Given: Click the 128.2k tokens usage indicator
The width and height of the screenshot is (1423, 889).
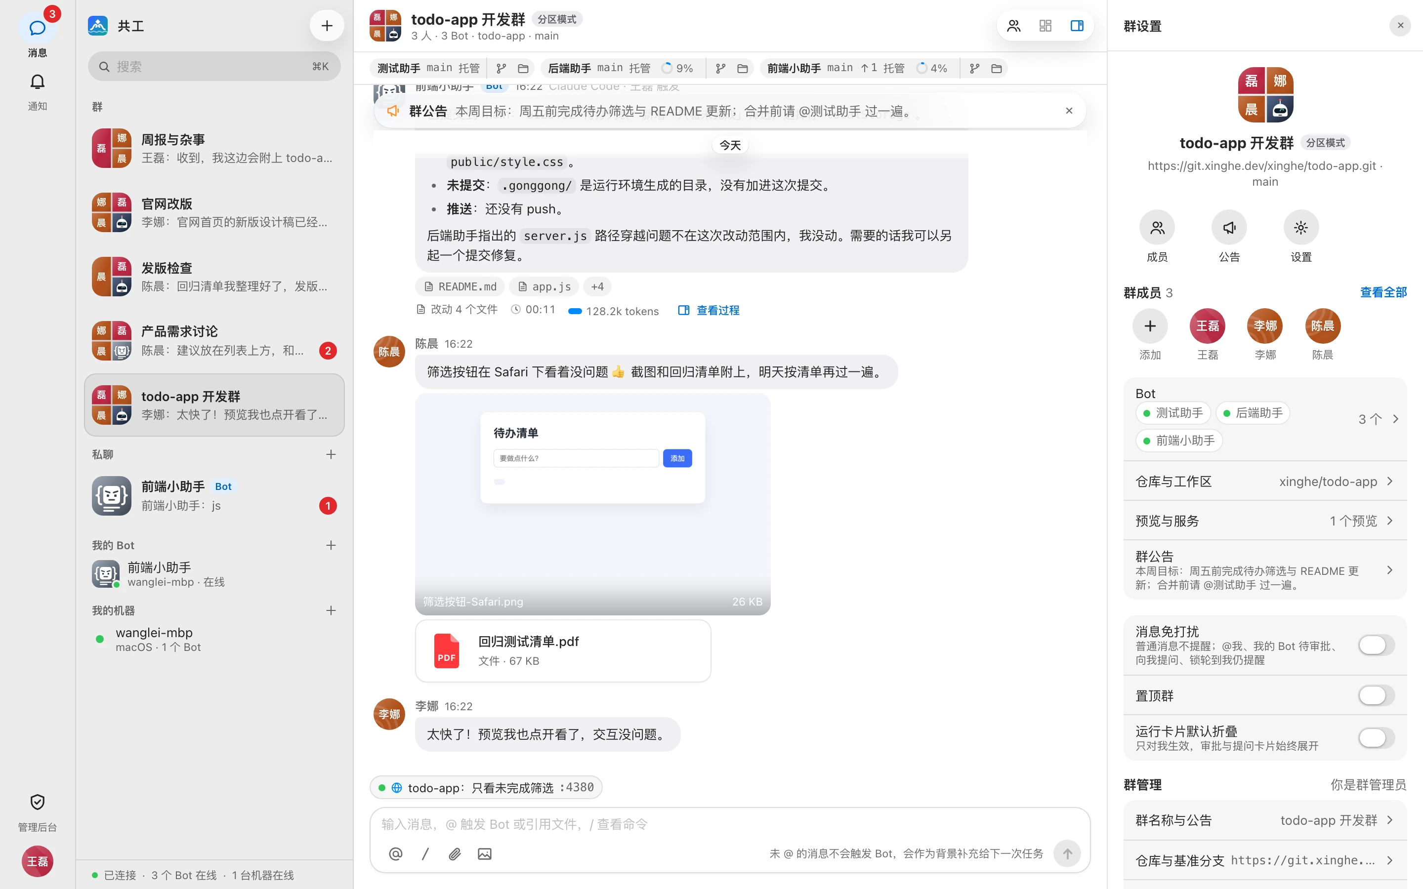Looking at the screenshot, I should [x=613, y=311].
